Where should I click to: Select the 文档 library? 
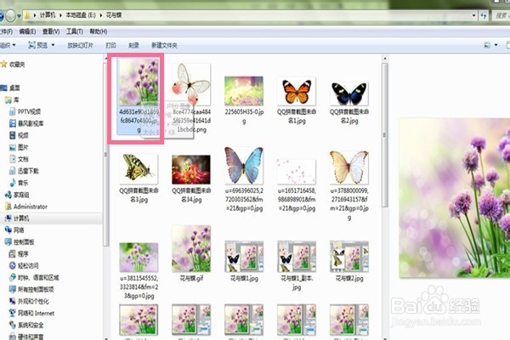tap(19, 159)
